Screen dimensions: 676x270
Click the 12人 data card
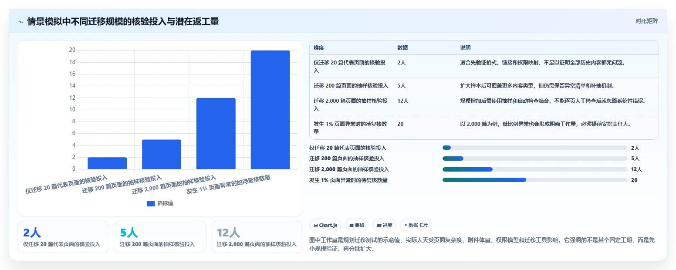click(257, 237)
